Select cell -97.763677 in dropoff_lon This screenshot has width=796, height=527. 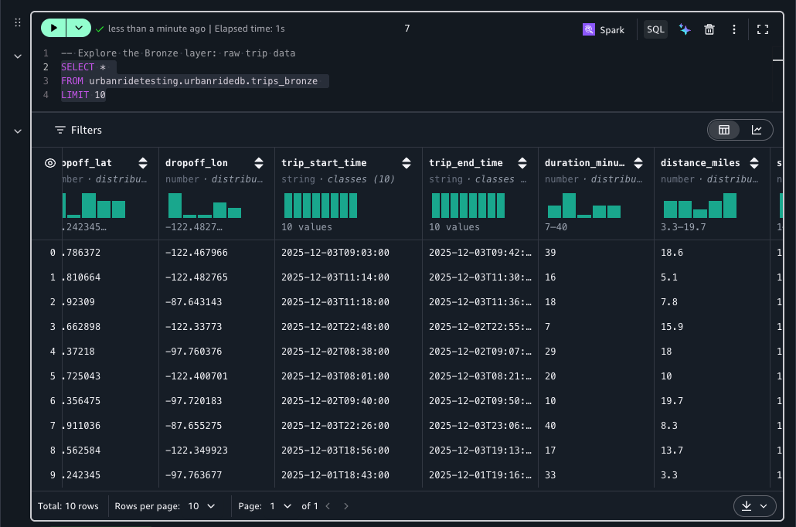click(193, 474)
